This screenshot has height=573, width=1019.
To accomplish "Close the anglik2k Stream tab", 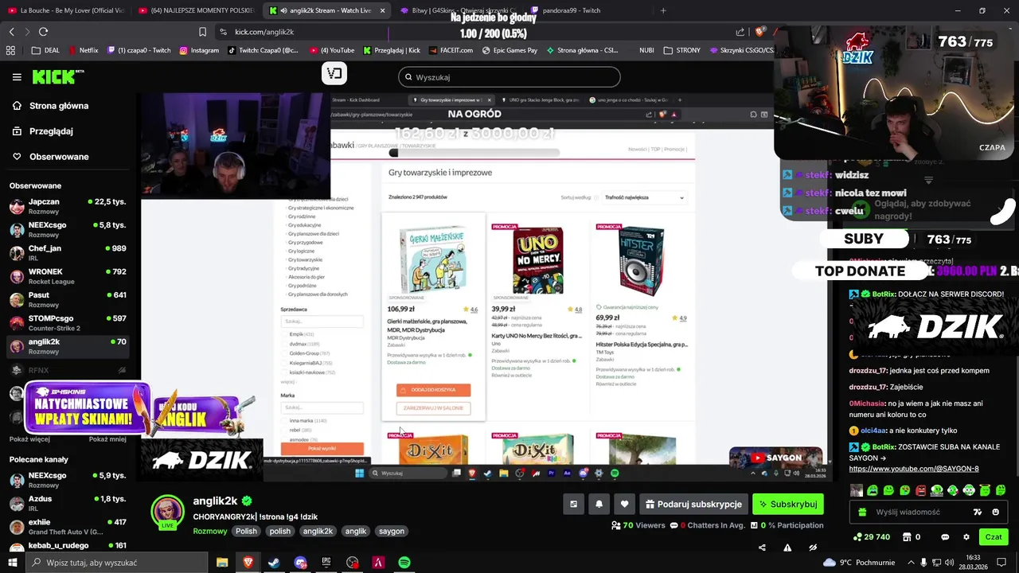I will tap(382, 10).
